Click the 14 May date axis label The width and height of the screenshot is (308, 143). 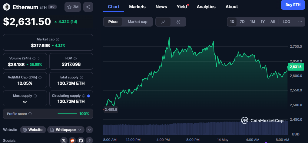[223, 140]
